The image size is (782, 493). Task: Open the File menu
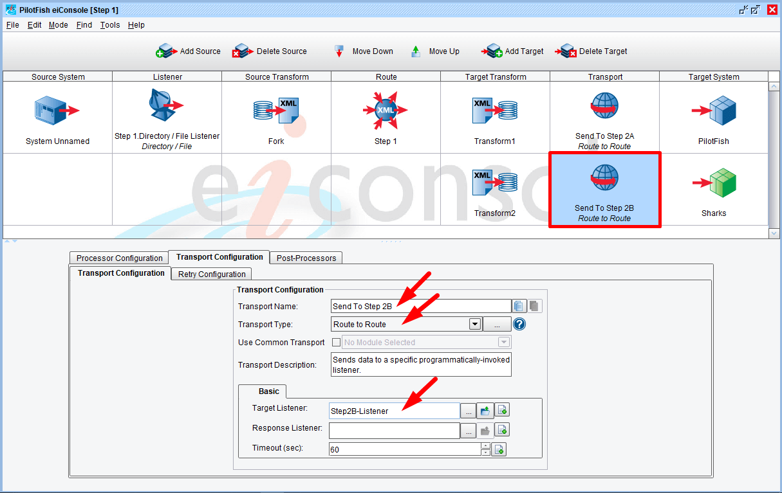(13, 25)
